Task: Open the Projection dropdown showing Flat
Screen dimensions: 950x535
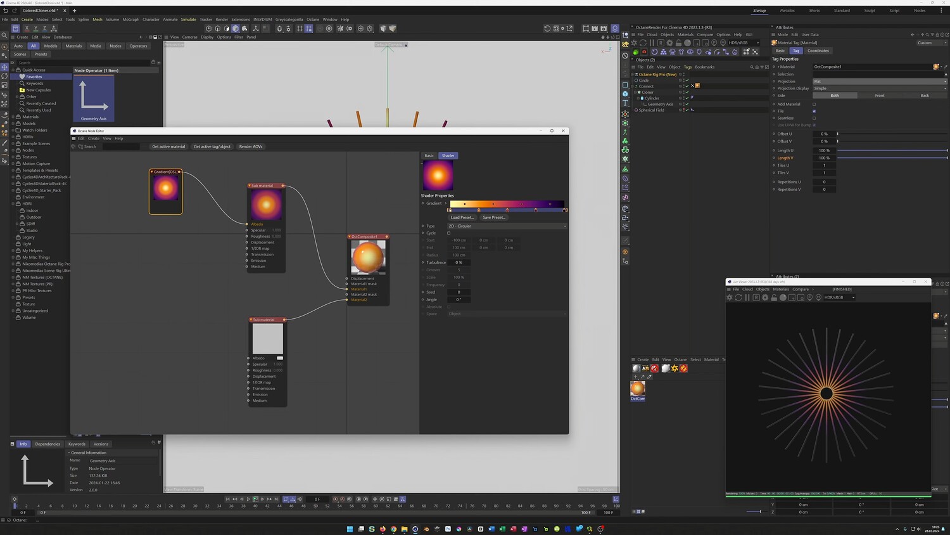Action: coord(880,81)
